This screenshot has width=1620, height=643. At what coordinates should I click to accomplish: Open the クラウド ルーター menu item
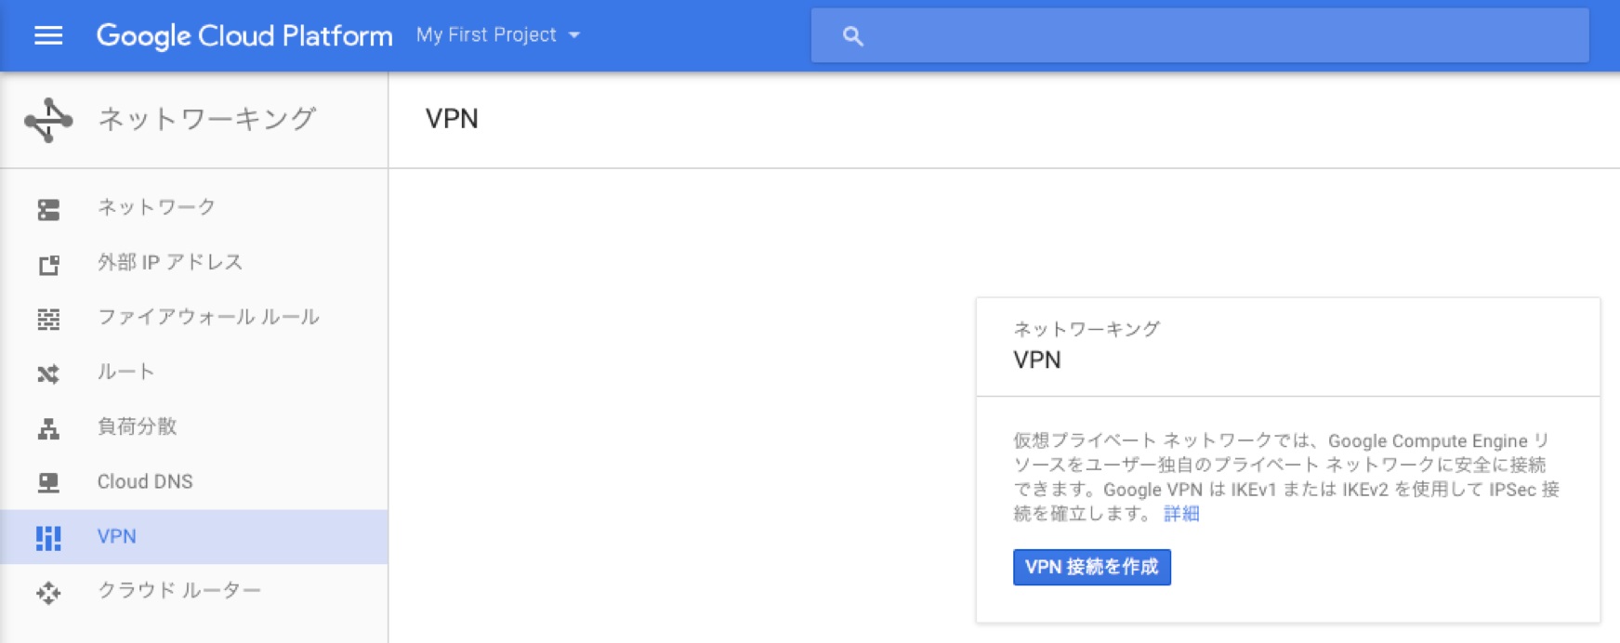(x=179, y=590)
